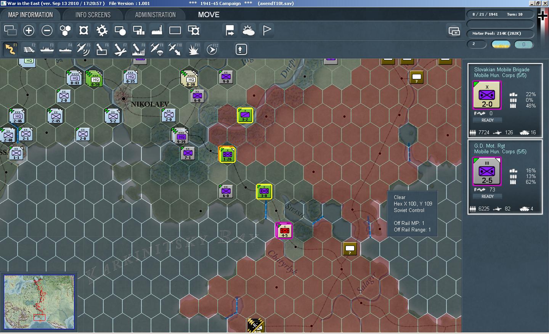Viewport: 549px width, 334px height.
Task: Click the date and turn display
Action: click(x=500, y=14)
